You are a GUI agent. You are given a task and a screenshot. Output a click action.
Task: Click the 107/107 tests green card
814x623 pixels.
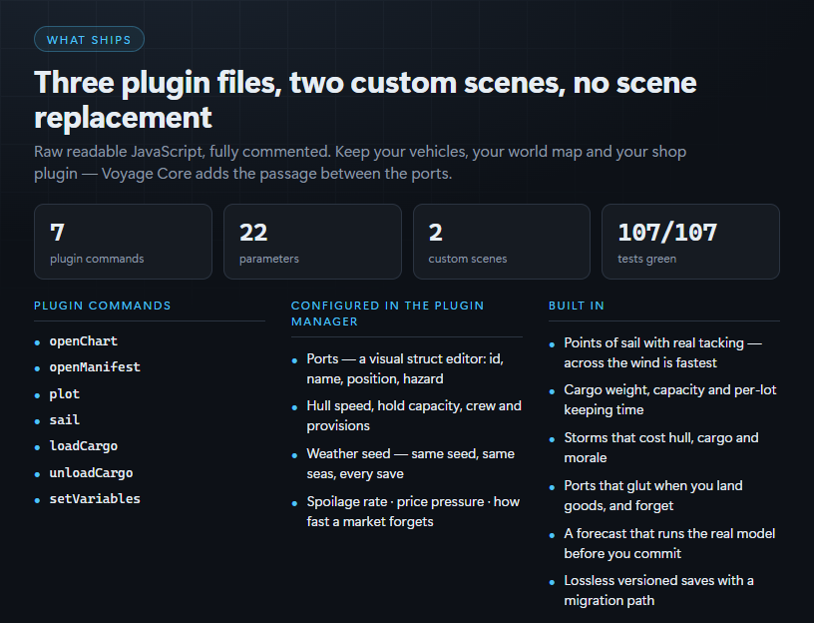[690, 242]
